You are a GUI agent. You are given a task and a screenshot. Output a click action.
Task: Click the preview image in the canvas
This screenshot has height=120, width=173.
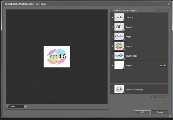point(57,57)
